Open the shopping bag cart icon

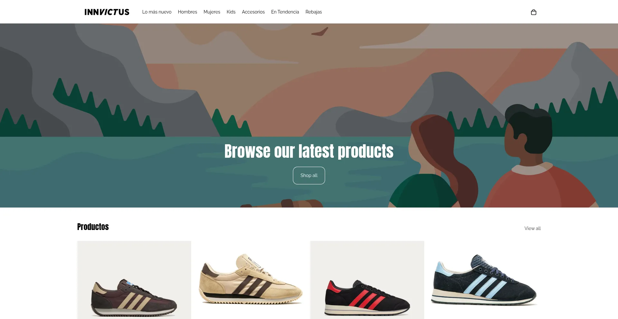pos(533,12)
